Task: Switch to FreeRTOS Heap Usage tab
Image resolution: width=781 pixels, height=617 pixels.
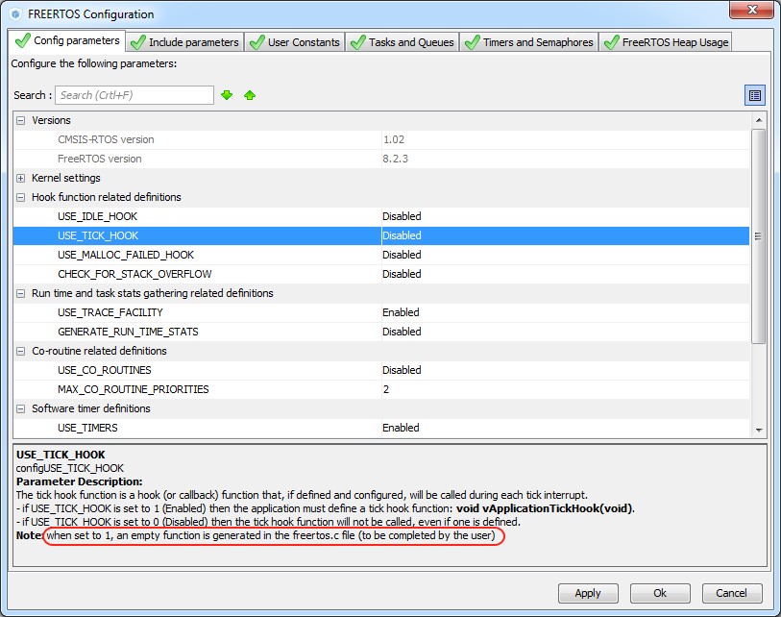Action: point(666,42)
